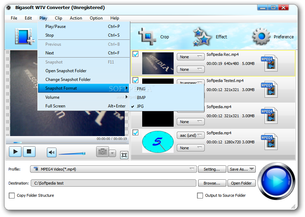Screen dimensions: 305x217
Task: Expand the aac (und) audio dropdown
Action: pos(191,135)
